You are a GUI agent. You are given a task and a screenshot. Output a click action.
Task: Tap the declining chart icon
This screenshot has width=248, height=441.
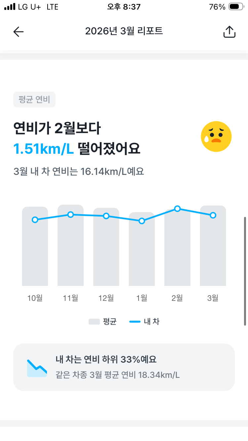point(37,368)
